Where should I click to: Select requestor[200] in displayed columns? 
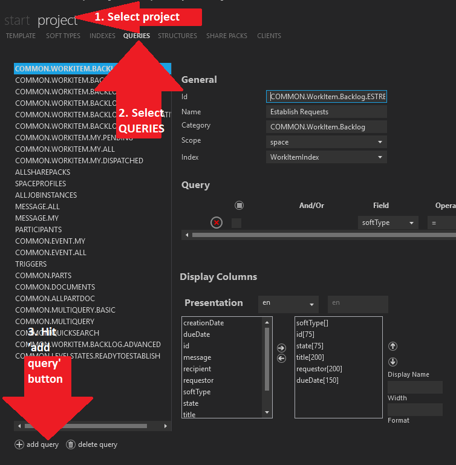339,369
